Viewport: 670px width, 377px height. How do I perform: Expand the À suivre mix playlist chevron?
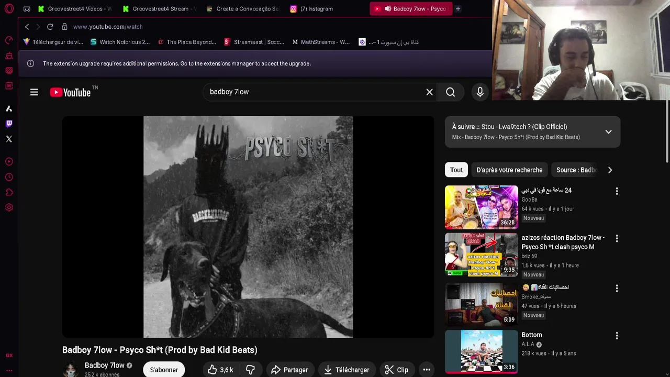tap(608, 132)
